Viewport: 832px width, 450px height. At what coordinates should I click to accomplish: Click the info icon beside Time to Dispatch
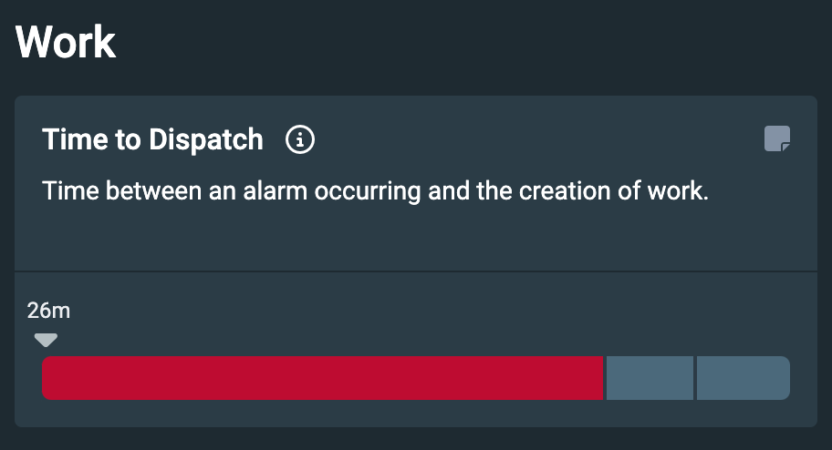300,140
